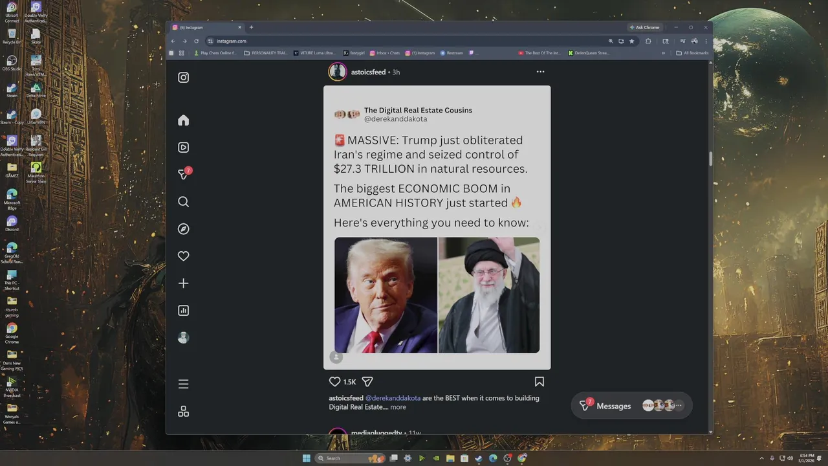
Task: Select the Delta Force desktop icon
Action: pos(36,90)
